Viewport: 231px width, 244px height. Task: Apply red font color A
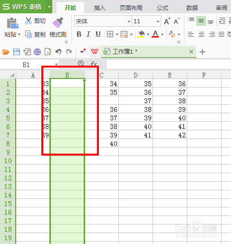[155, 34]
